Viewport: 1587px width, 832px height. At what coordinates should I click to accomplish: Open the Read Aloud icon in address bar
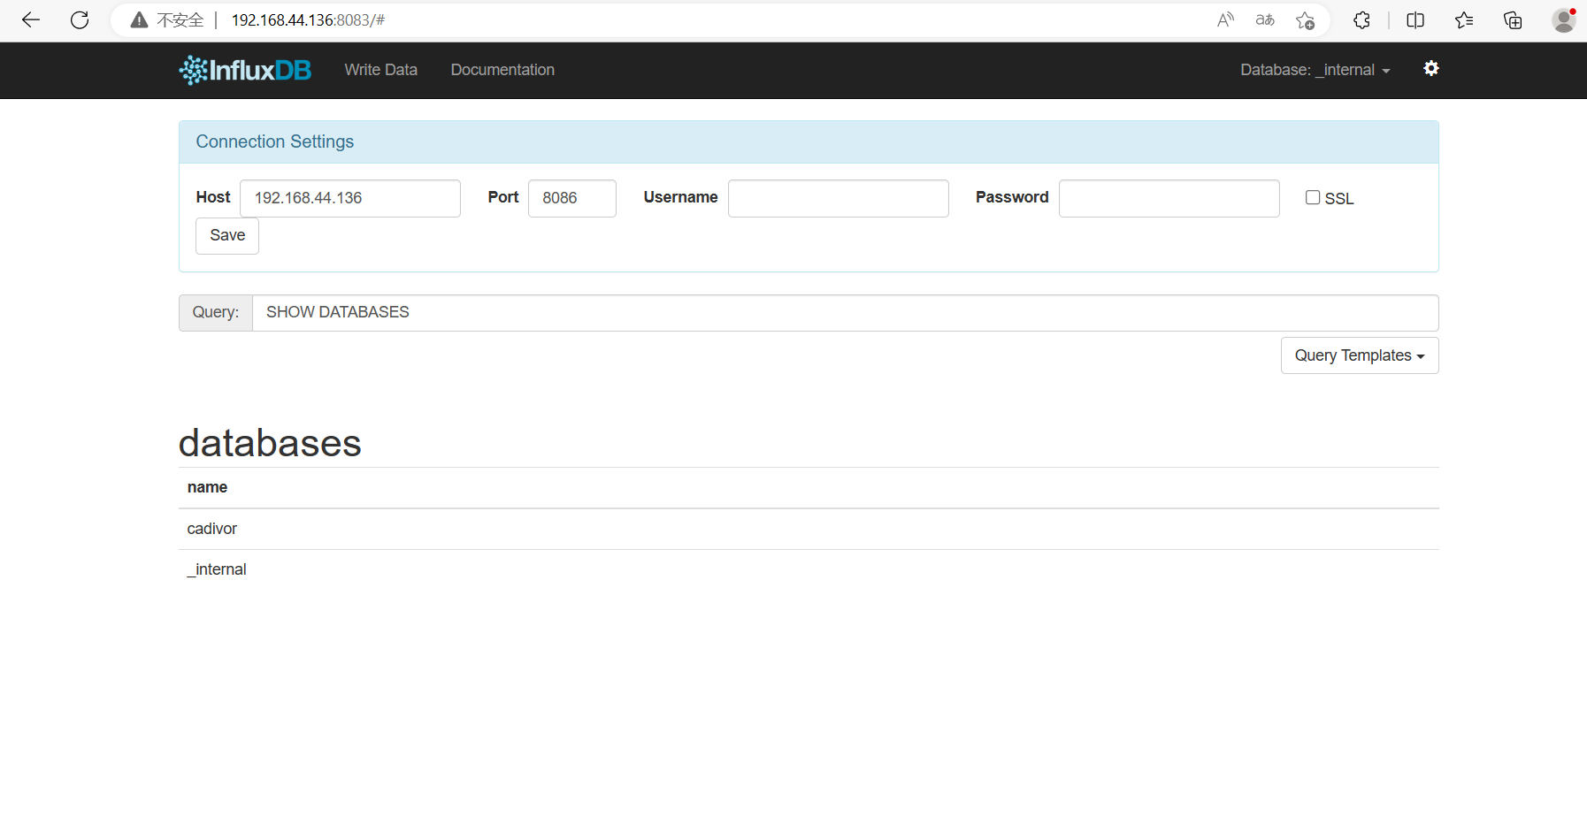[1225, 20]
